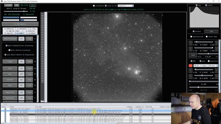
Task: Toggle the histogram log checkbox
Action: point(196,6)
